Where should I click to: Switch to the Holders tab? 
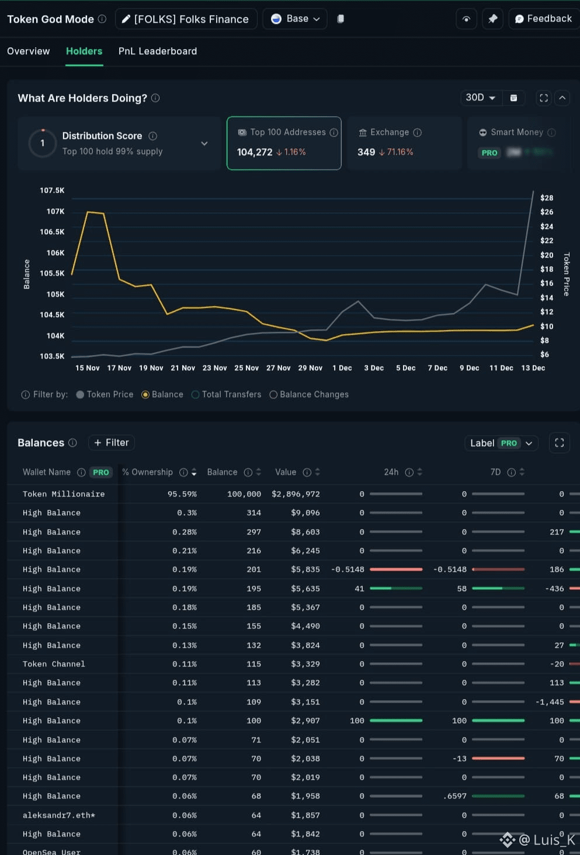84,51
